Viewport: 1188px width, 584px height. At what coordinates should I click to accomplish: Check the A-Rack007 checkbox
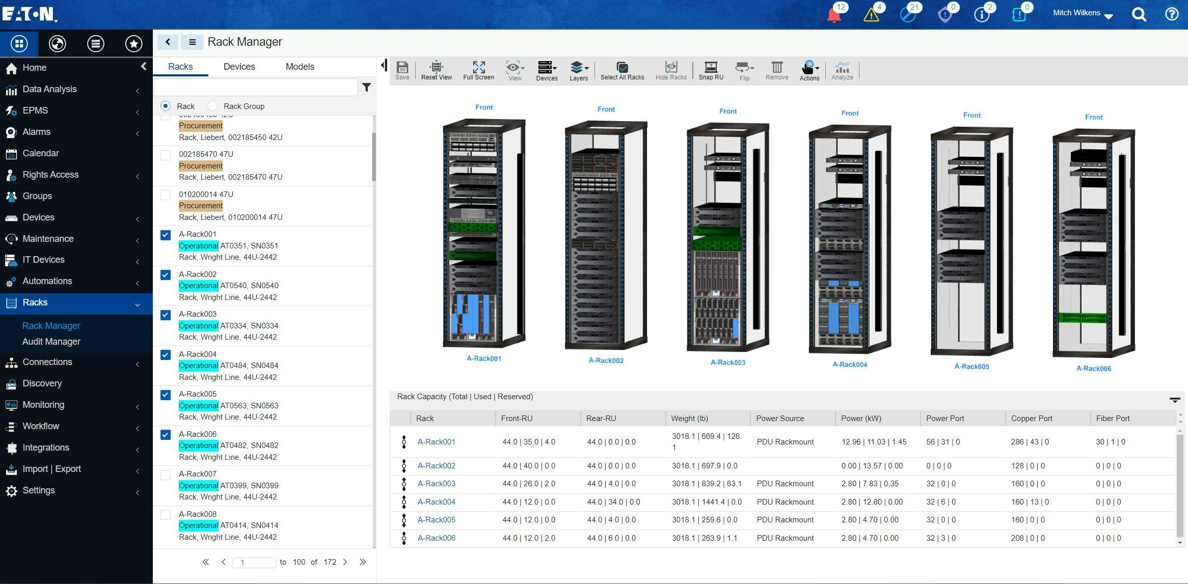[x=165, y=475]
